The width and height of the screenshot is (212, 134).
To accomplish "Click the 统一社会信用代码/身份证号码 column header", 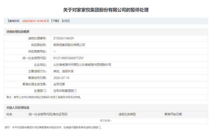I will click(x=48, y=114).
